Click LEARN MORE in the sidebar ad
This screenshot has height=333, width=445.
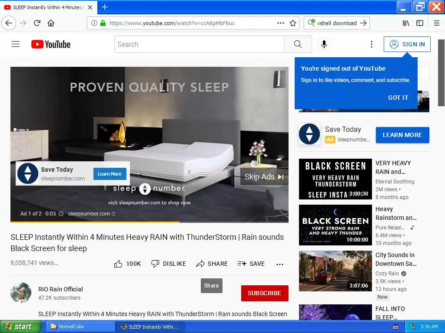point(402,135)
